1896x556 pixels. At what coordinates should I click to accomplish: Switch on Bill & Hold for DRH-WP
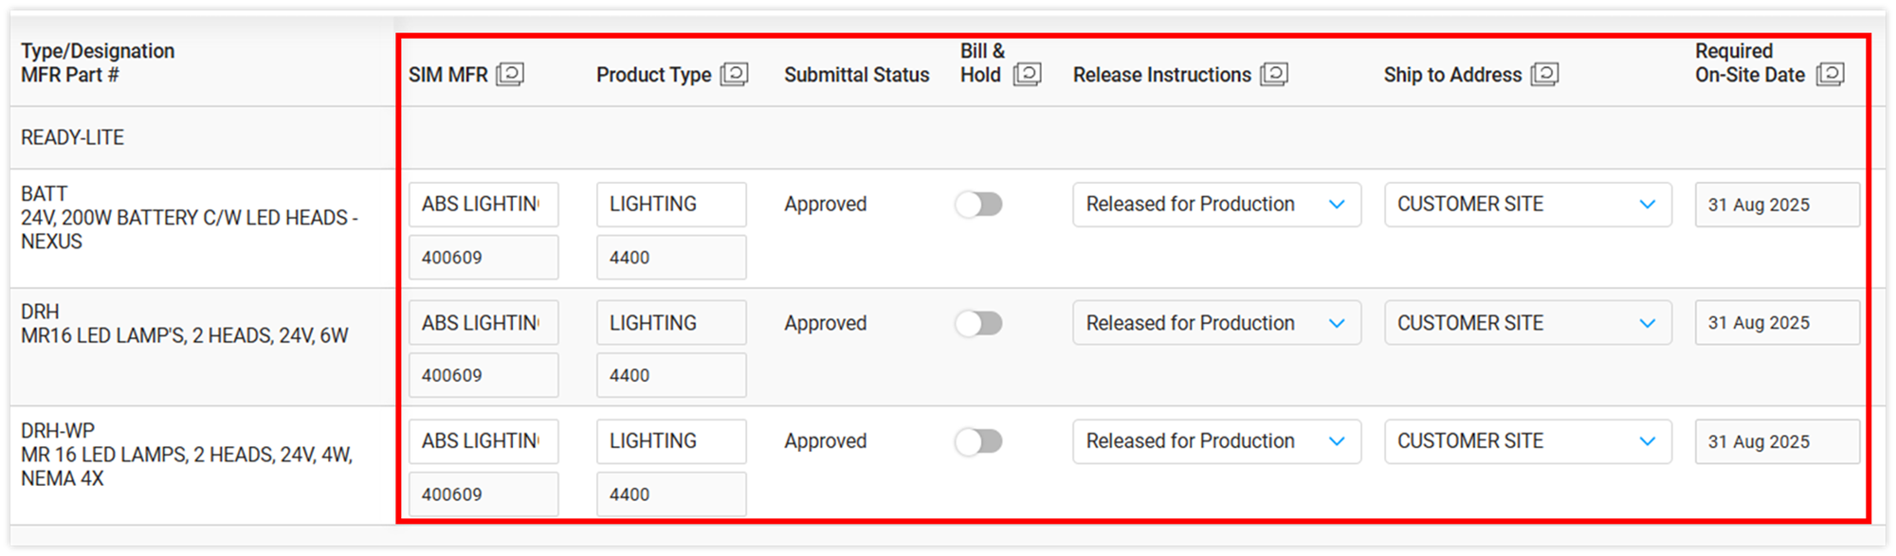(x=978, y=441)
